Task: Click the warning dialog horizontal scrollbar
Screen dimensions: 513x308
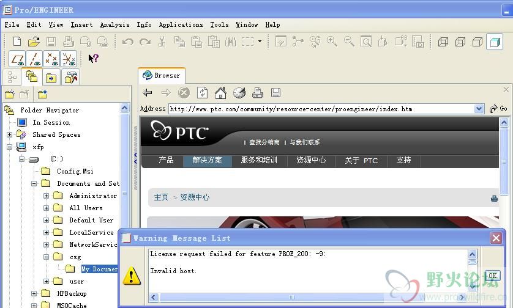Action: coord(308,297)
